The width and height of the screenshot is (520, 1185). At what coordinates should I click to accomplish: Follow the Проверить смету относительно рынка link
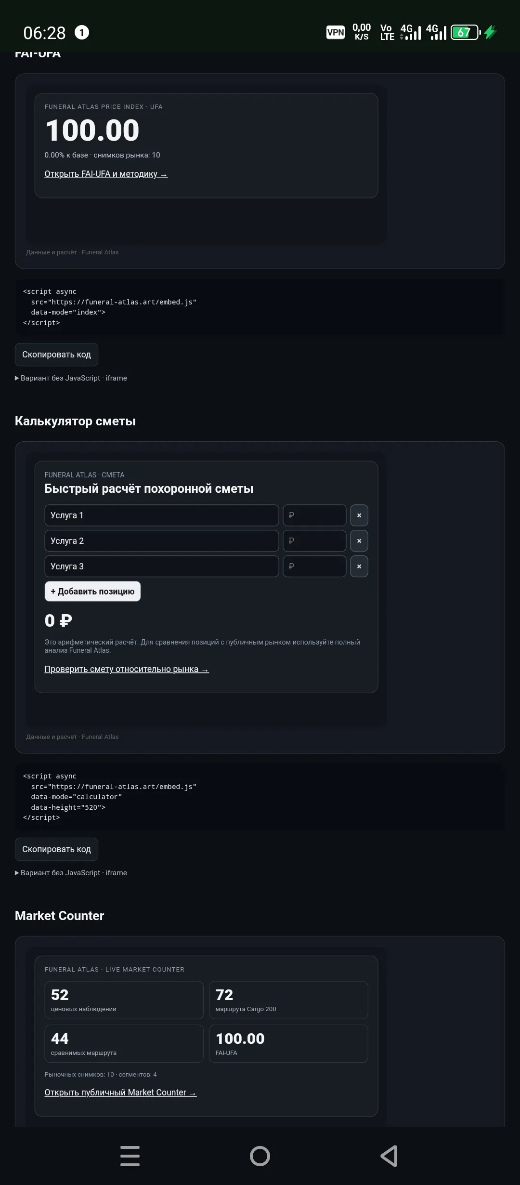pos(127,669)
